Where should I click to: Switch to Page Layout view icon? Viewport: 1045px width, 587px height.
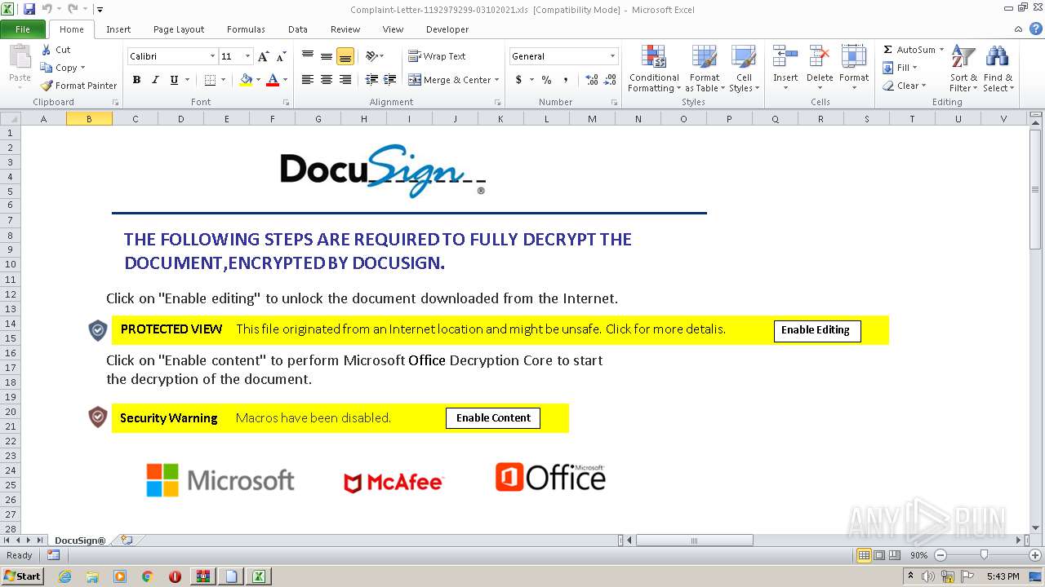click(x=878, y=555)
